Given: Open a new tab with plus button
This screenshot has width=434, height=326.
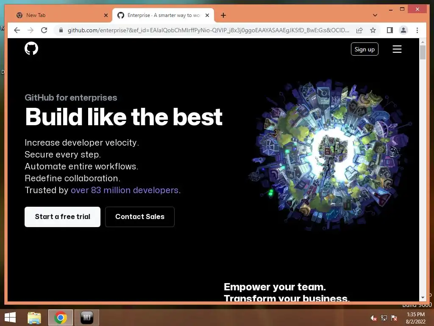Looking at the screenshot, I should 223,15.
